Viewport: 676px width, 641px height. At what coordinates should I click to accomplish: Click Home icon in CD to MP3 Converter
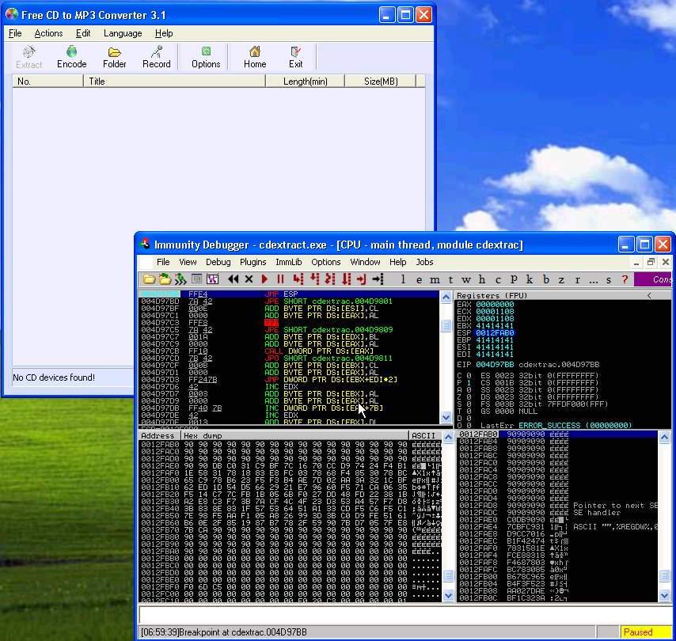click(255, 57)
